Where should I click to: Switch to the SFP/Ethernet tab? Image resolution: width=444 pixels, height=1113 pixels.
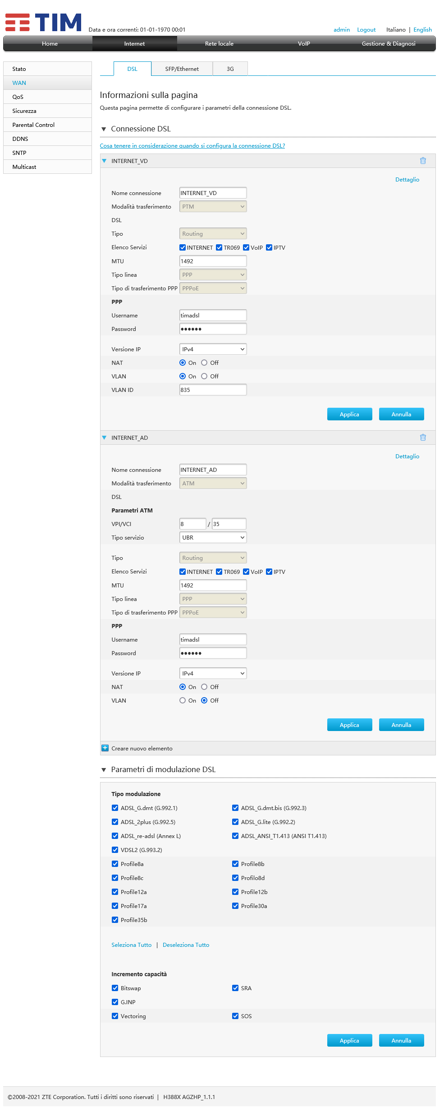point(182,69)
